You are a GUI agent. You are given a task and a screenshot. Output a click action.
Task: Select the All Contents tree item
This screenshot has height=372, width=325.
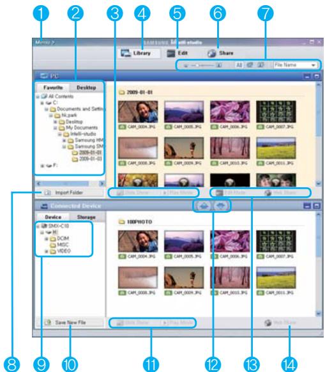57,97
